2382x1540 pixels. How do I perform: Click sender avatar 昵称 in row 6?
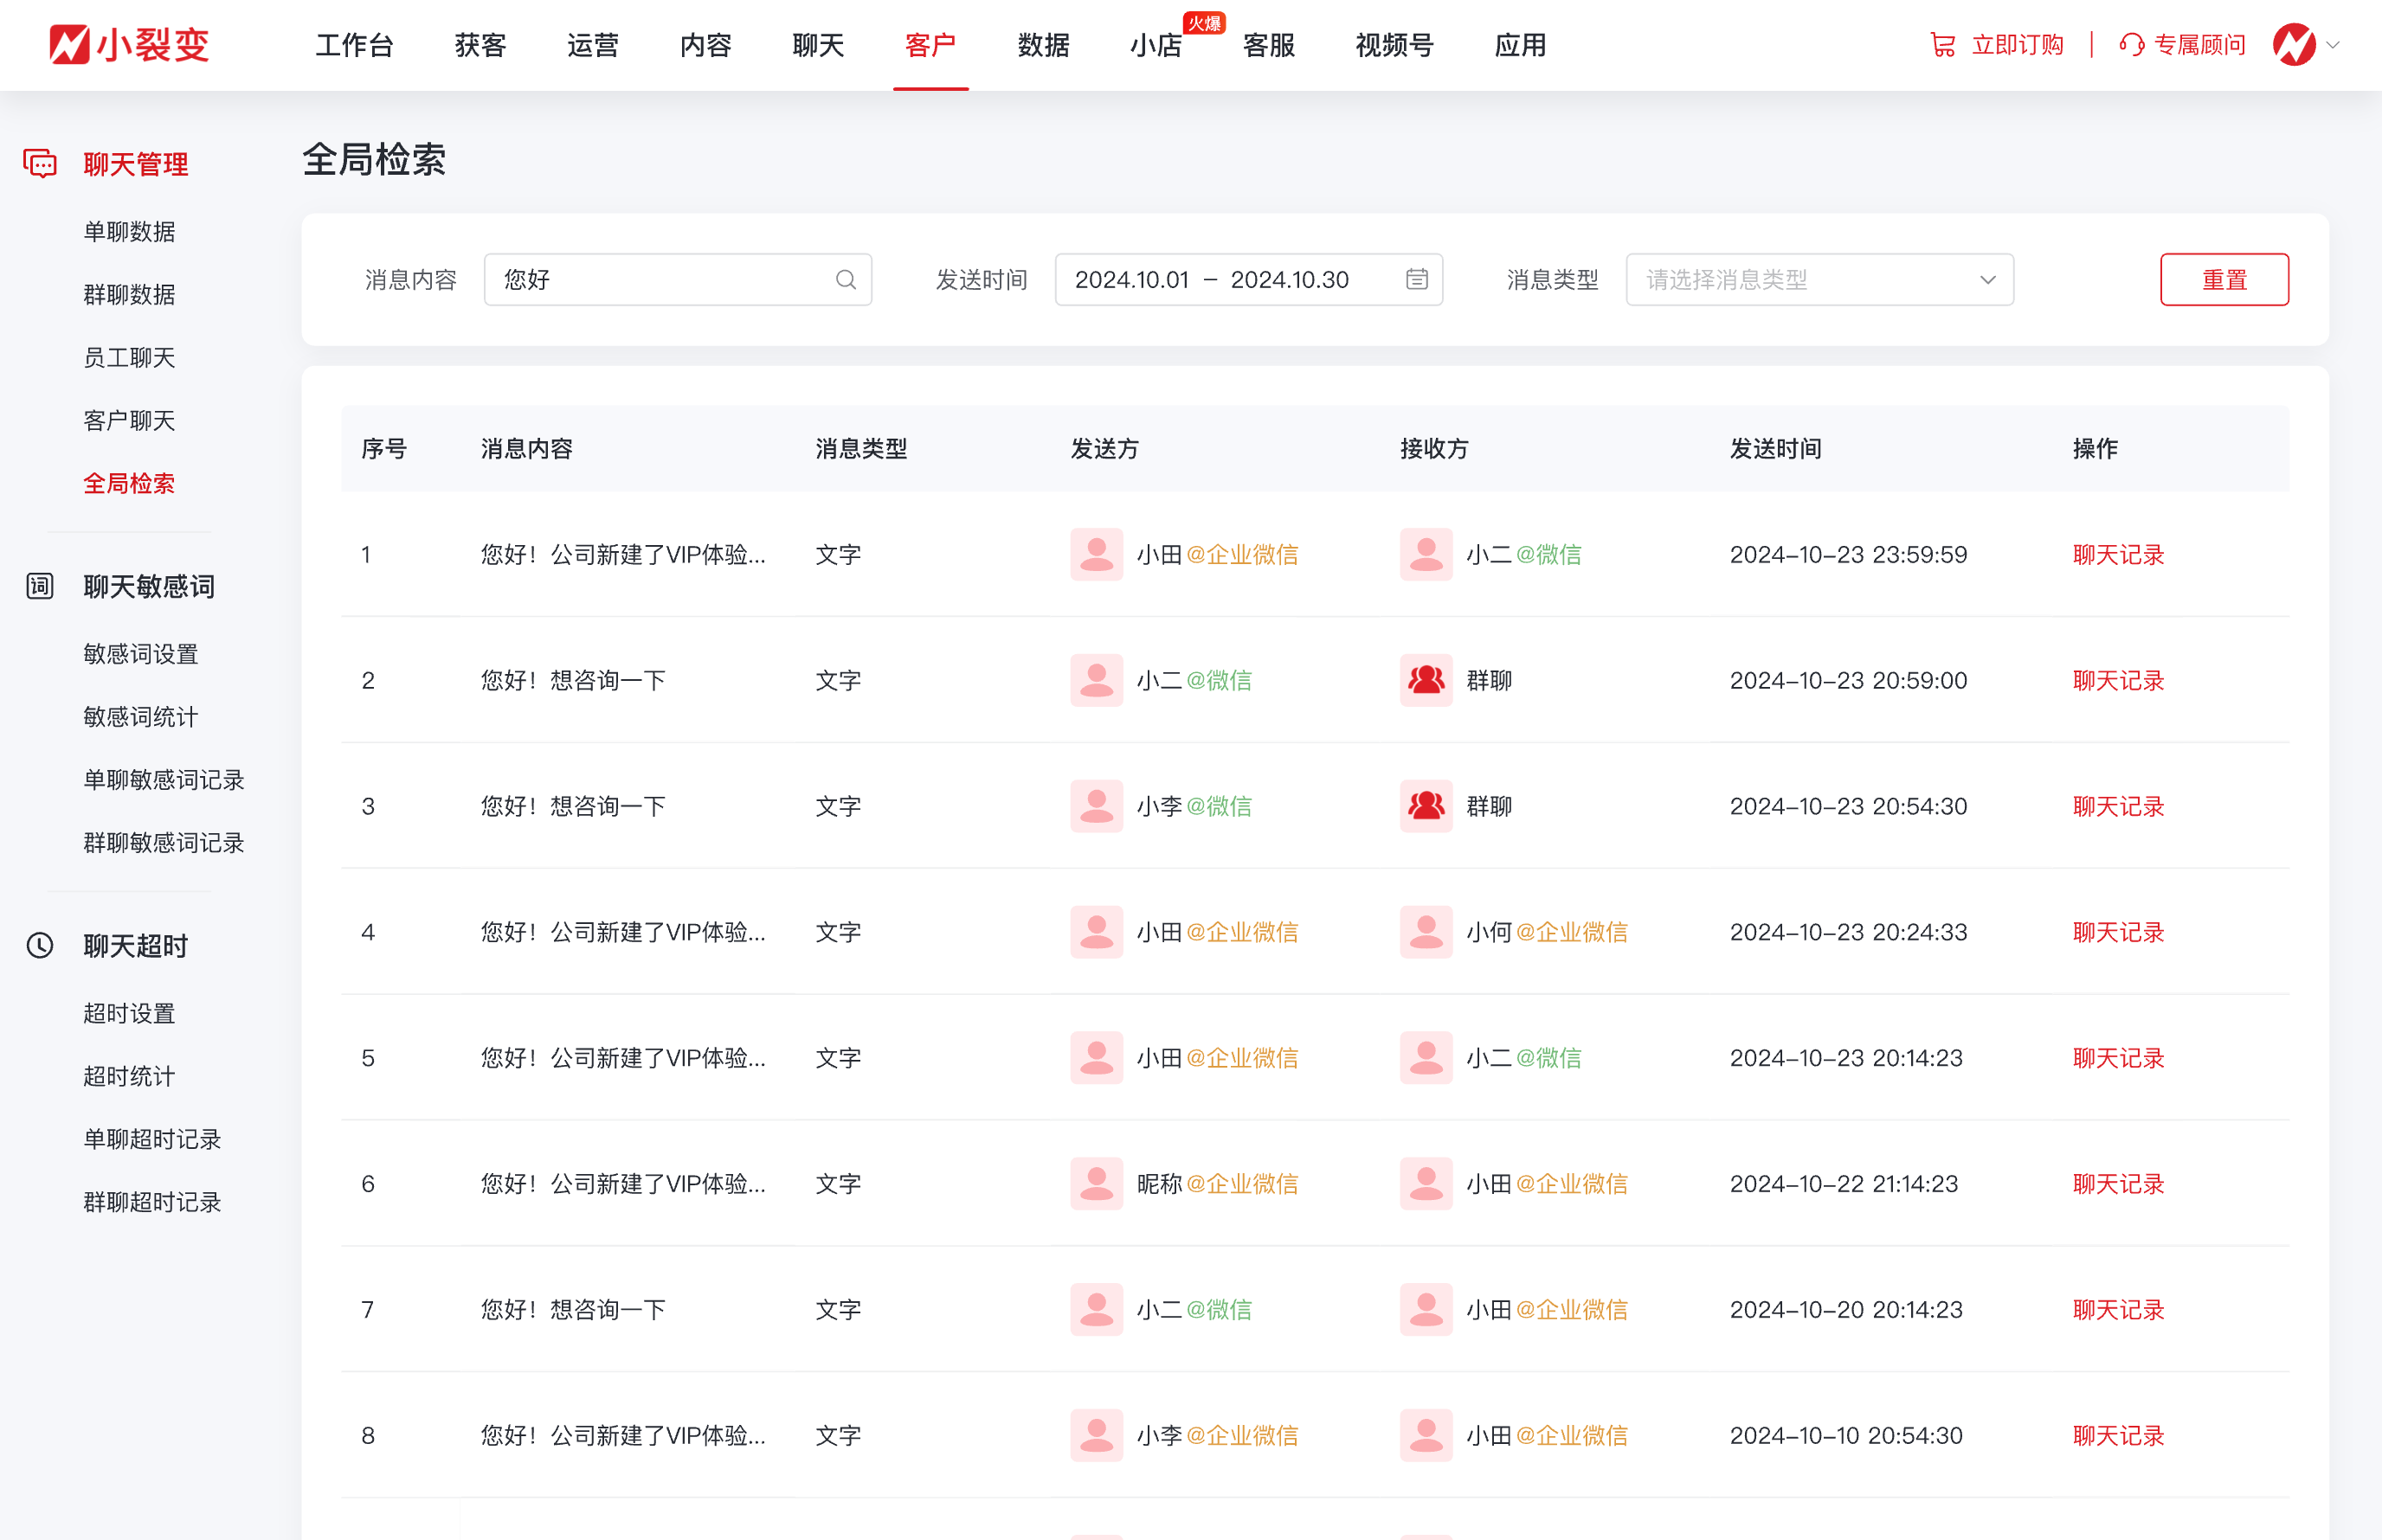pos(1097,1184)
